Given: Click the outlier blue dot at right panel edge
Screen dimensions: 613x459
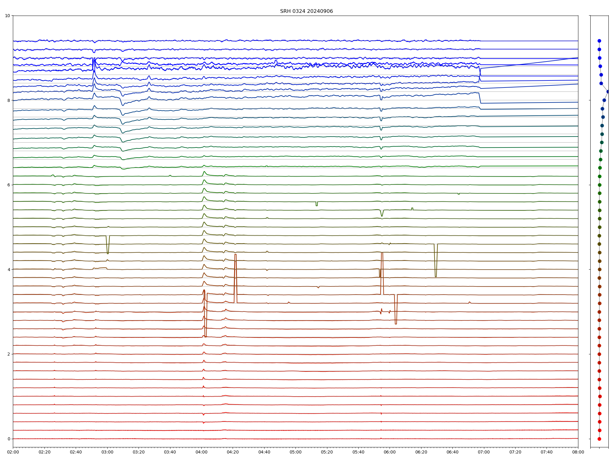Looking at the screenshot, I should 608,91.
